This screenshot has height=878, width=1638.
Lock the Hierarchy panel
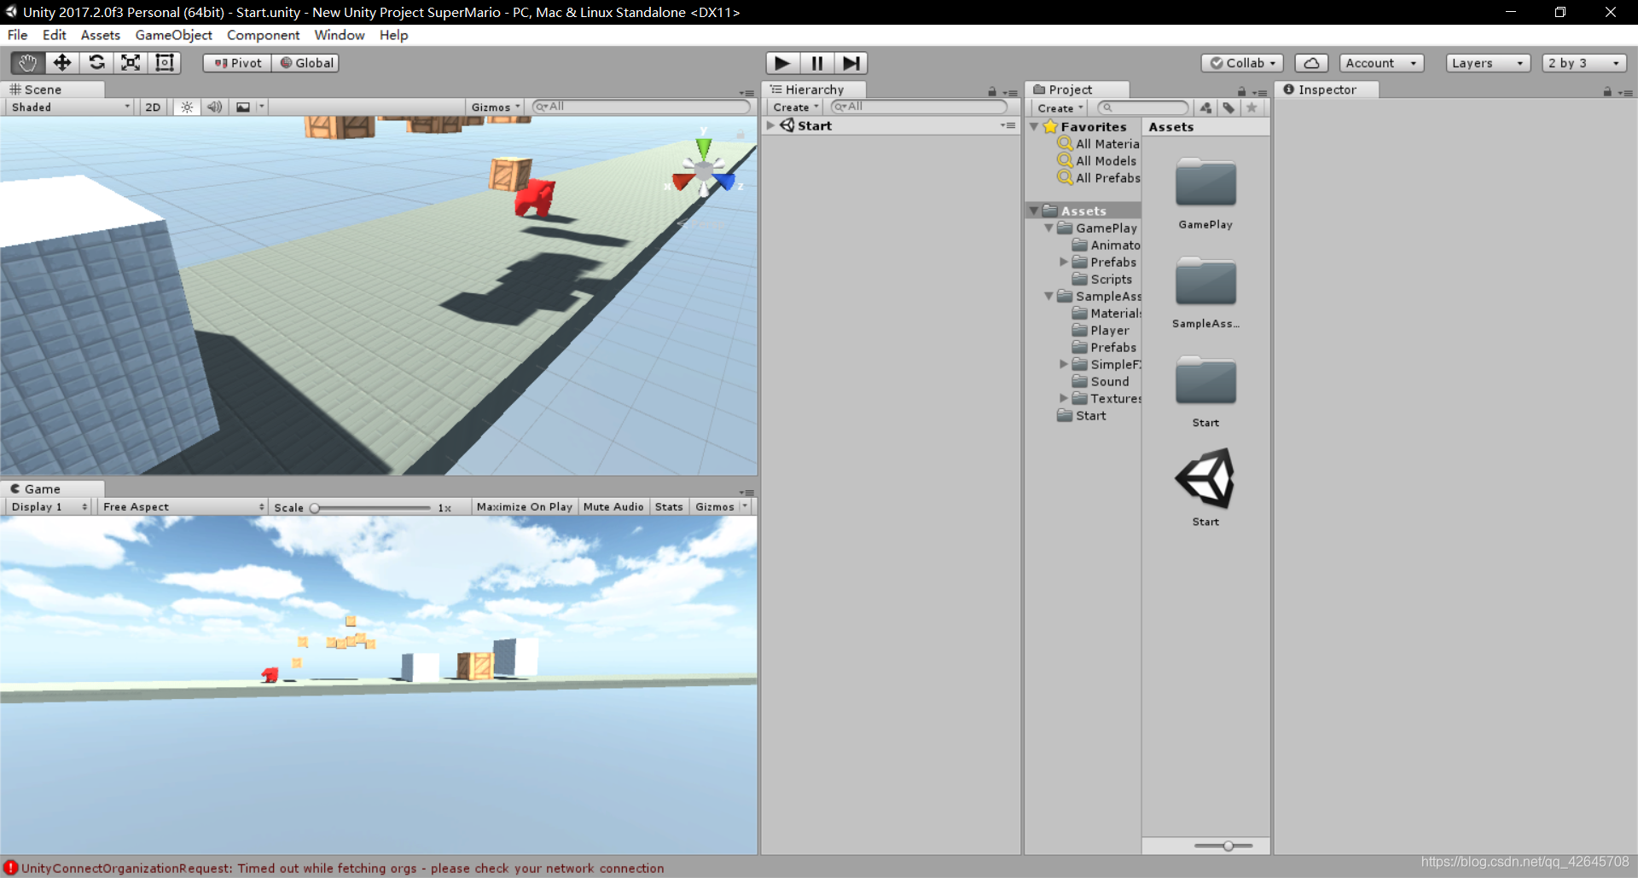pos(991,91)
